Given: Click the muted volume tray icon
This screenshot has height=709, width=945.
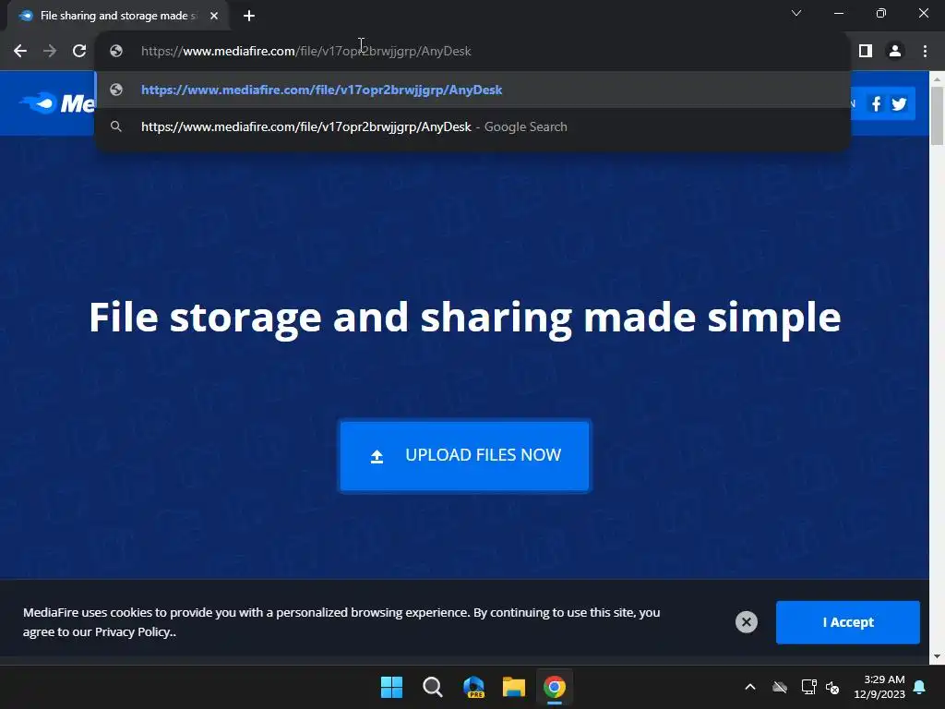Looking at the screenshot, I should 833,687.
